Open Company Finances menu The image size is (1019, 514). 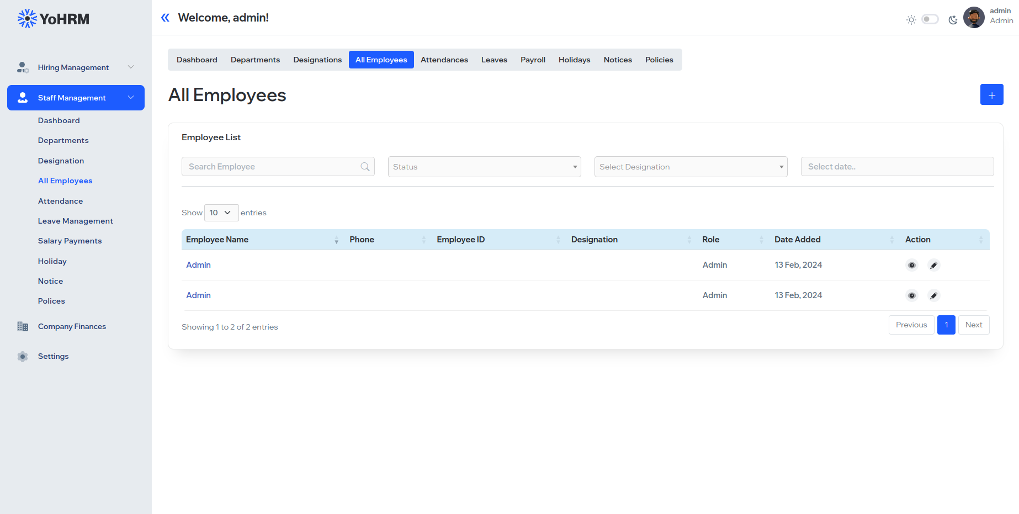pos(72,326)
